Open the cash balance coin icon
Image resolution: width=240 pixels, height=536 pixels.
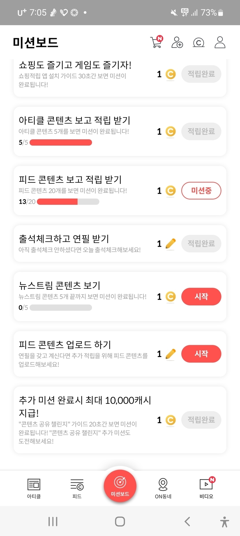click(198, 43)
